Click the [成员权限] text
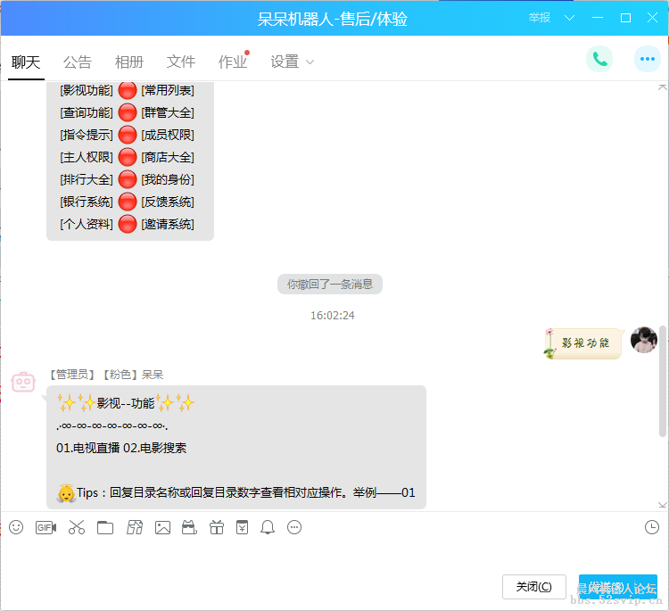Image resolution: width=669 pixels, height=611 pixels. click(168, 135)
